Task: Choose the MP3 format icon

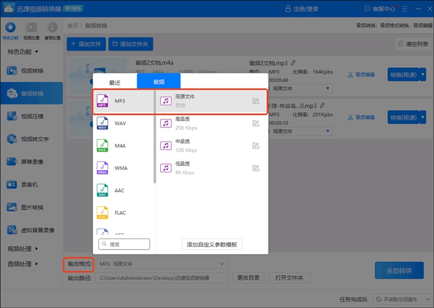Action: [x=102, y=101]
